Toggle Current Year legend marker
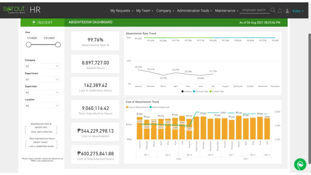Viewport: 311px width, 175px height. coord(210,92)
